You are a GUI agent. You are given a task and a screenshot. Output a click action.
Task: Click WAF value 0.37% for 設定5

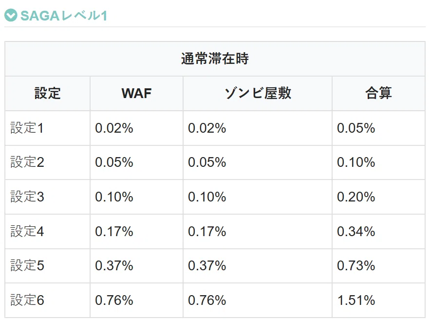pyautogui.click(x=114, y=265)
